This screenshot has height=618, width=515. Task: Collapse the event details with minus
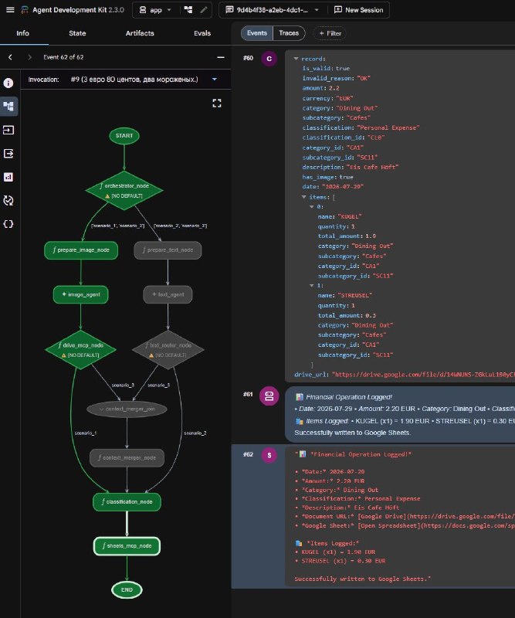[221, 57]
